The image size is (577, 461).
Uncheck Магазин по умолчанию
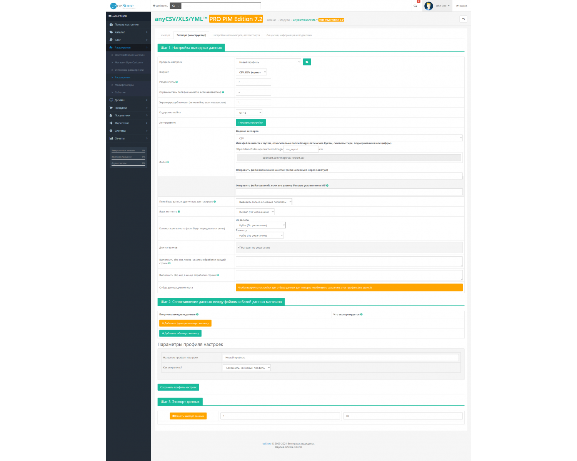coord(239,247)
